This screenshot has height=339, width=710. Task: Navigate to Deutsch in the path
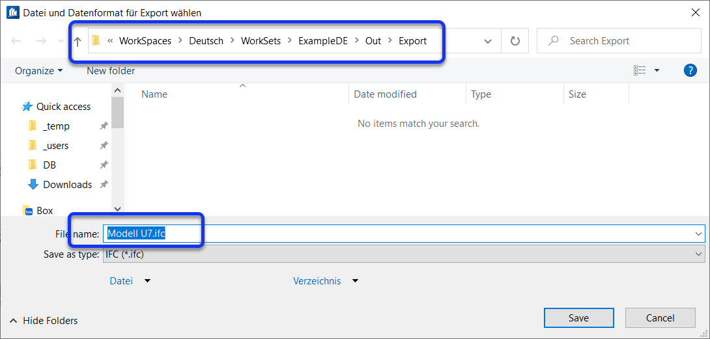206,41
